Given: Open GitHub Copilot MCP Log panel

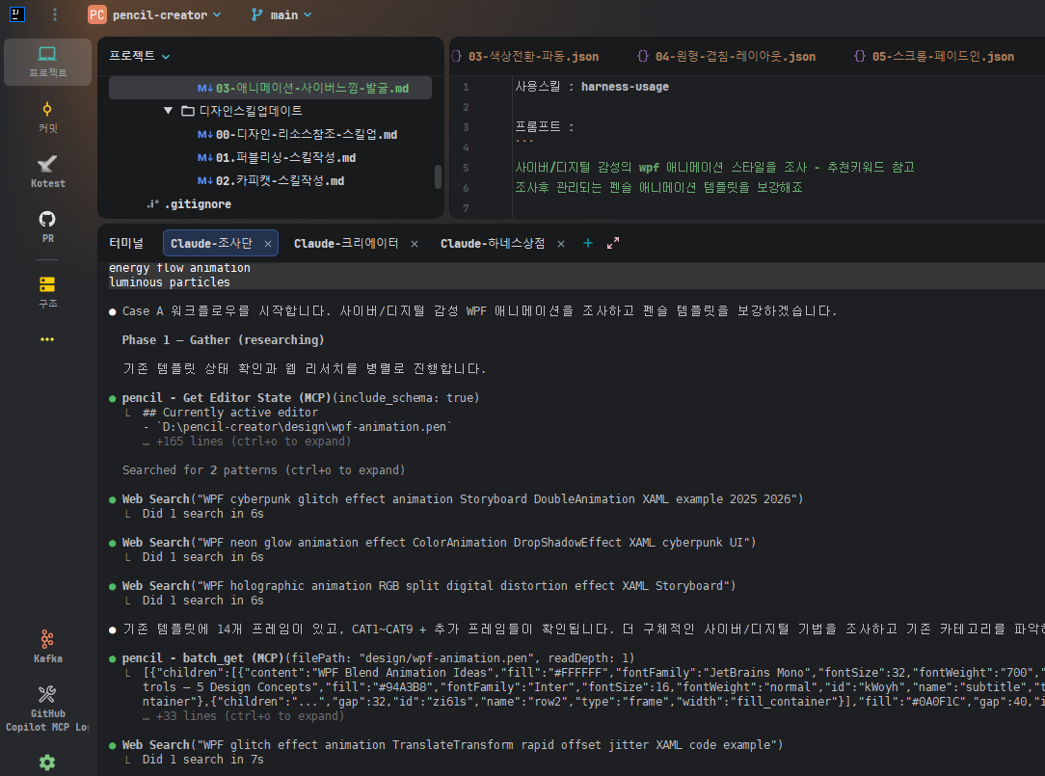Looking at the screenshot, I should (47, 707).
